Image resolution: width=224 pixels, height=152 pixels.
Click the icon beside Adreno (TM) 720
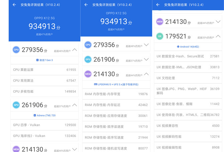tap(34, 115)
